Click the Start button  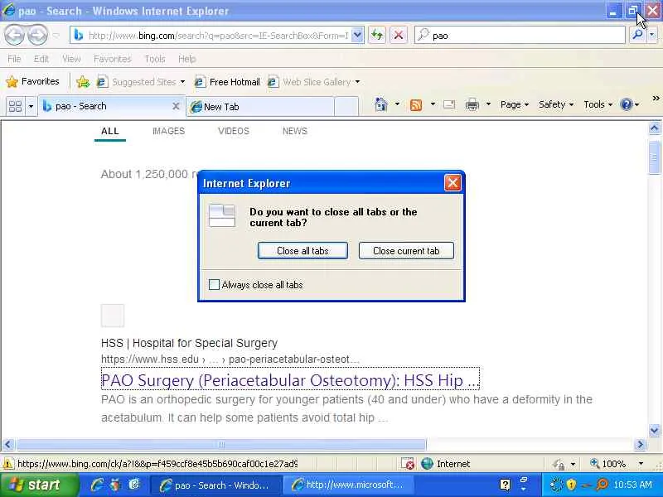39,485
